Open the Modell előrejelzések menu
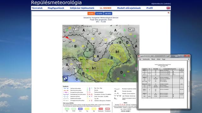Image resolution: width=202 pixels, height=113 pixels. click(x=129, y=8)
